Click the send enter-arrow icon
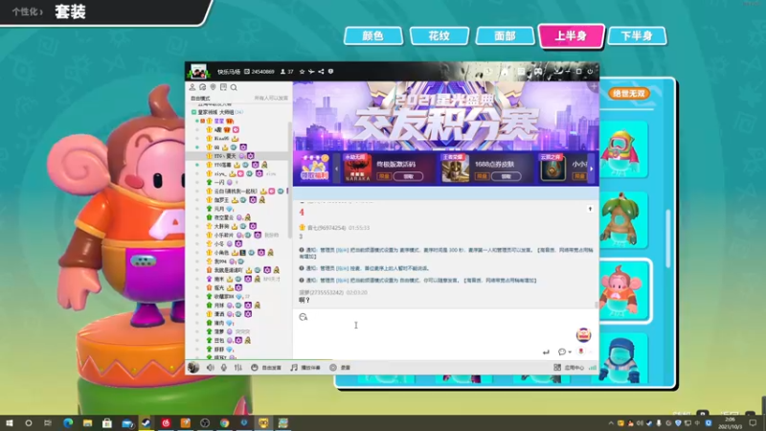The height and width of the screenshot is (431, 766). point(546,352)
